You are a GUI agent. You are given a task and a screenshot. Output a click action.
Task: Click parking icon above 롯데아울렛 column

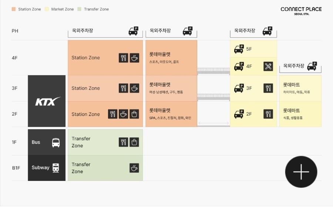(188, 31)
